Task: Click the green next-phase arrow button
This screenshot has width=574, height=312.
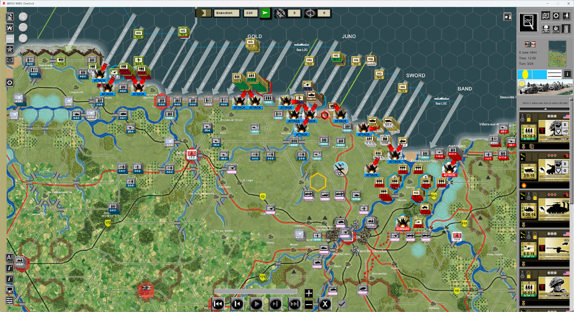Action: [265, 13]
